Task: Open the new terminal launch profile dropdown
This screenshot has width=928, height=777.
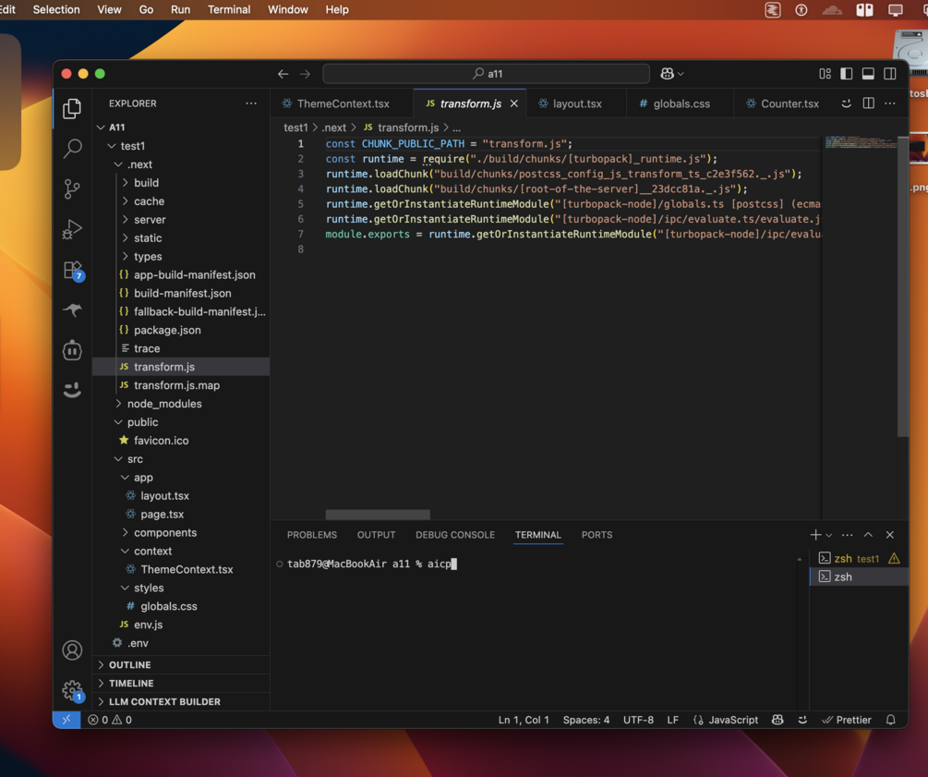Action: 828,535
